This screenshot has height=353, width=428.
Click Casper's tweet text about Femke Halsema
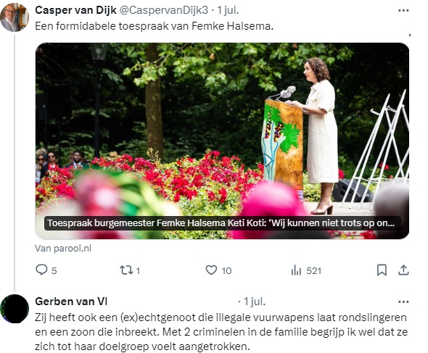(x=155, y=26)
